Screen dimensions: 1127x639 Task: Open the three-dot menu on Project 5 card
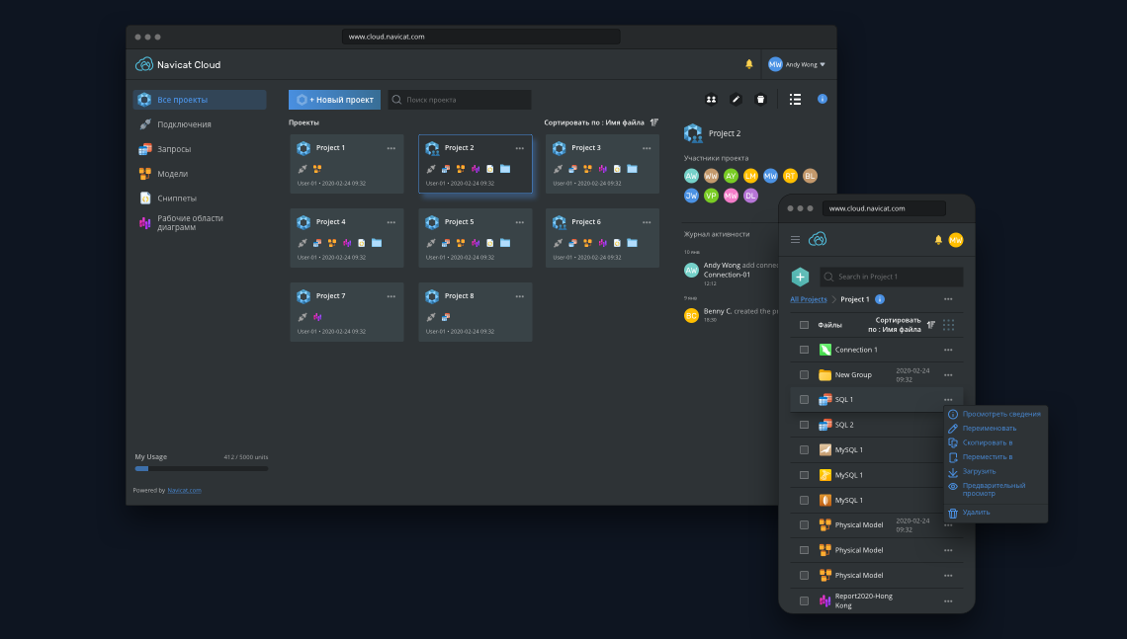(x=520, y=222)
